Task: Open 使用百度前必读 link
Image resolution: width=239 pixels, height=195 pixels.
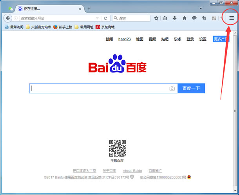Action: [76, 177]
